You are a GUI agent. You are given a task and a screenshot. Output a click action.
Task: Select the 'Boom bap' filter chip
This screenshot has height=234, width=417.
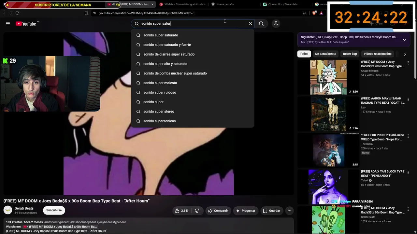(x=350, y=54)
